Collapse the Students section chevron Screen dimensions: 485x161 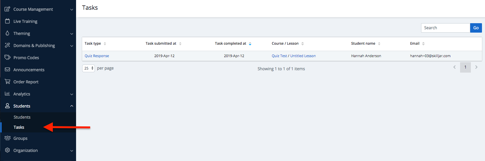tap(72, 106)
